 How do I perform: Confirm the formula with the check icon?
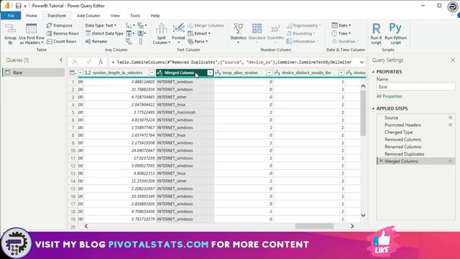point(88,62)
